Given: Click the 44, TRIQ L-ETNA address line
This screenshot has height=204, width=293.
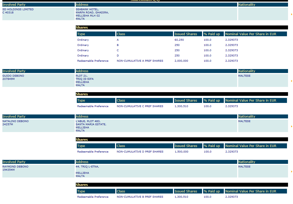Looking at the screenshot, I should 87,166.
